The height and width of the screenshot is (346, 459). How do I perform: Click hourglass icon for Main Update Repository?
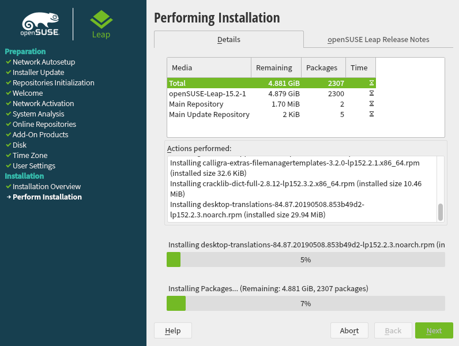click(x=371, y=114)
